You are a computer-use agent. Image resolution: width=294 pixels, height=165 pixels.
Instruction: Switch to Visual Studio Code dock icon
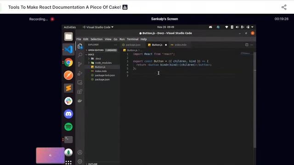pos(68,49)
